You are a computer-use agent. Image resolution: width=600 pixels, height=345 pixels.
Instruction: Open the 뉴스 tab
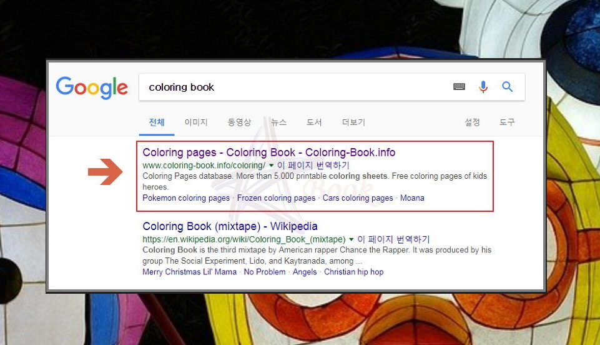pos(278,122)
